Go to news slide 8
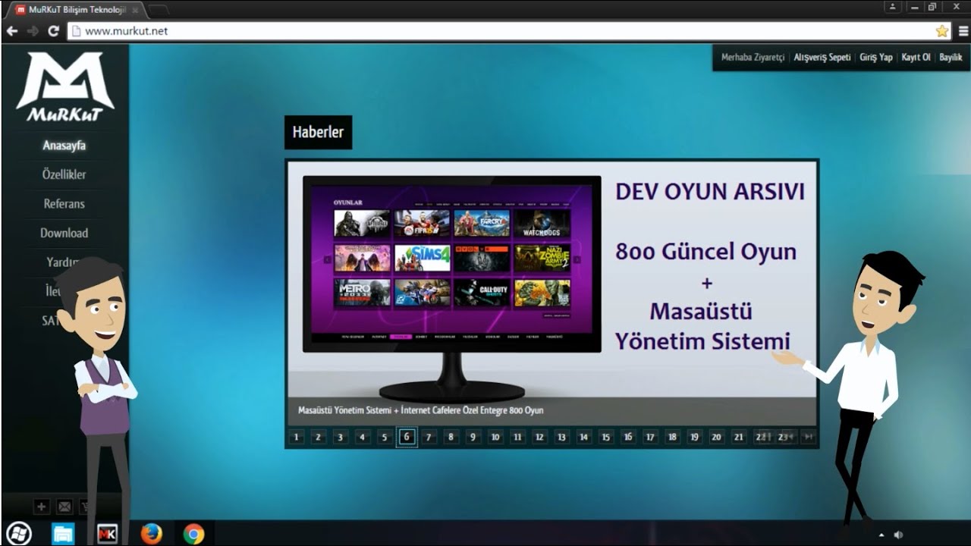The height and width of the screenshot is (546, 971). pos(451,437)
